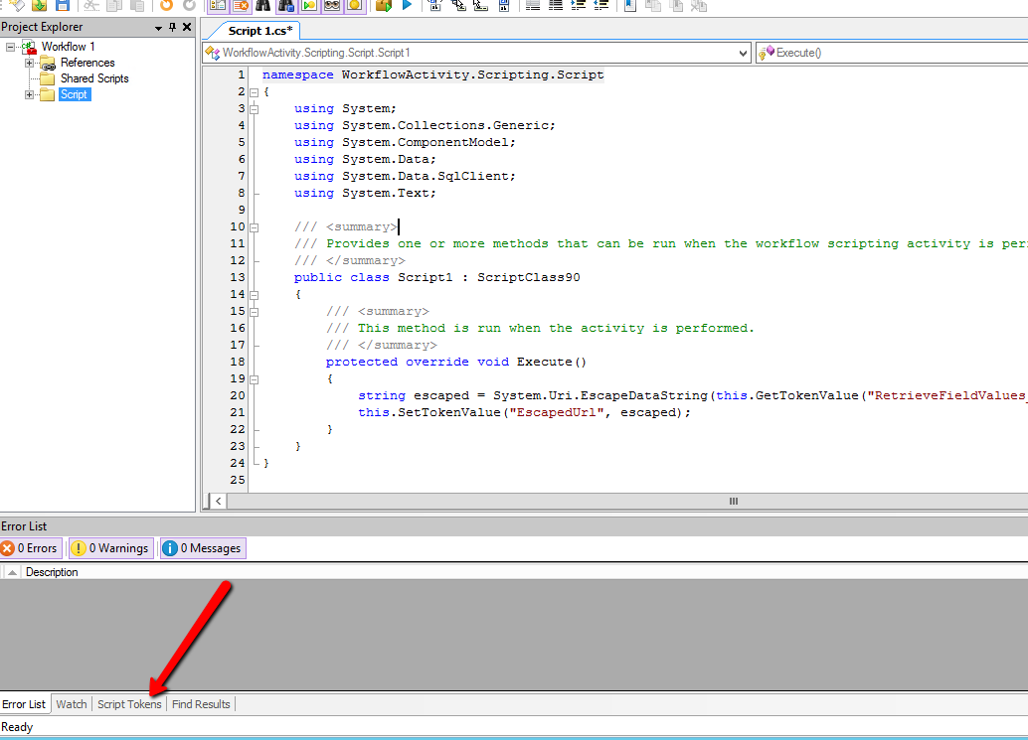Toggle the Error List pane toolbar button

pyautogui.click(x=241, y=5)
